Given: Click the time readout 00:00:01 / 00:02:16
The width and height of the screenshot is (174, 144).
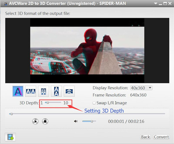Looking at the screenshot, I should tap(126, 121).
